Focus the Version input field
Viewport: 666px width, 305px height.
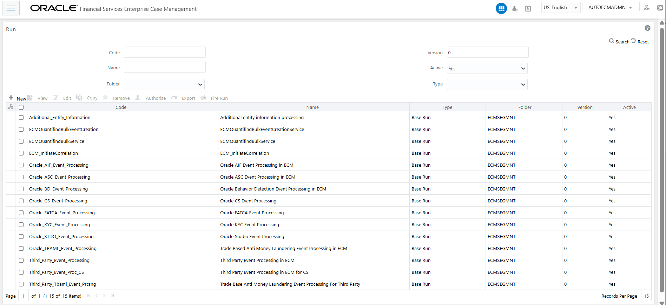(488, 53)
